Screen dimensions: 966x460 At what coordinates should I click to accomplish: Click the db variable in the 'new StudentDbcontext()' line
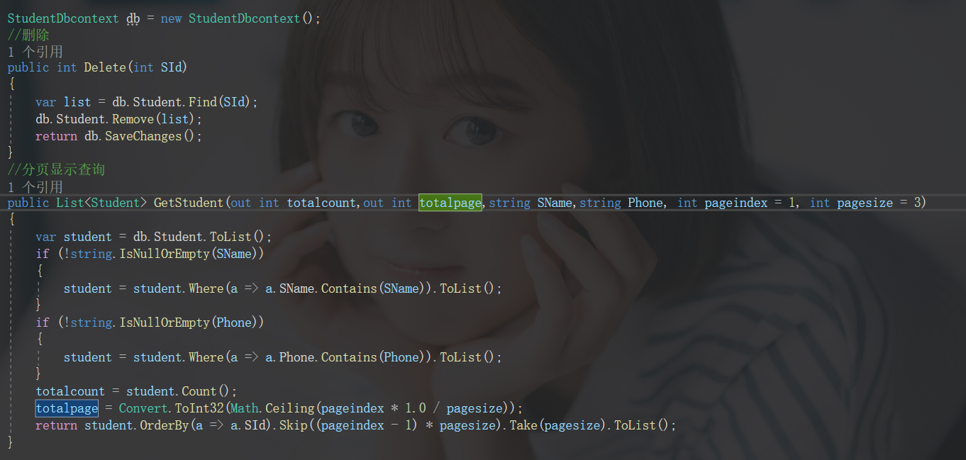point(133,18)
